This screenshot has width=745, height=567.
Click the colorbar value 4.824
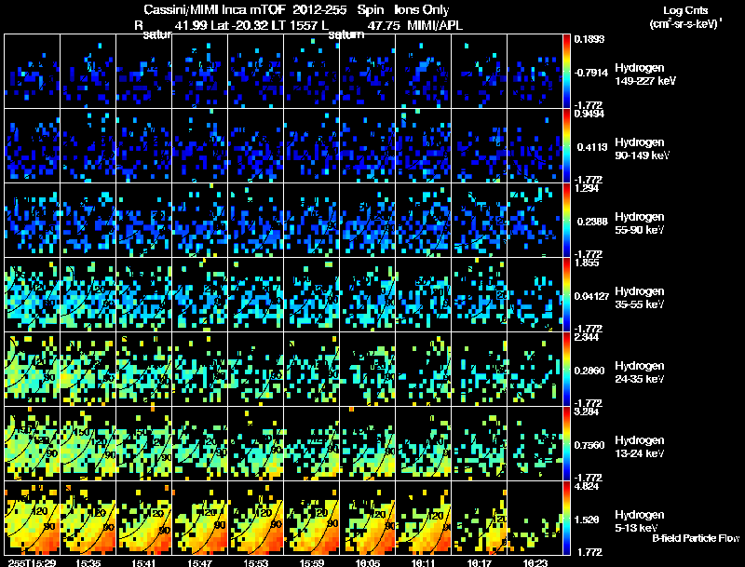point(587,486)
